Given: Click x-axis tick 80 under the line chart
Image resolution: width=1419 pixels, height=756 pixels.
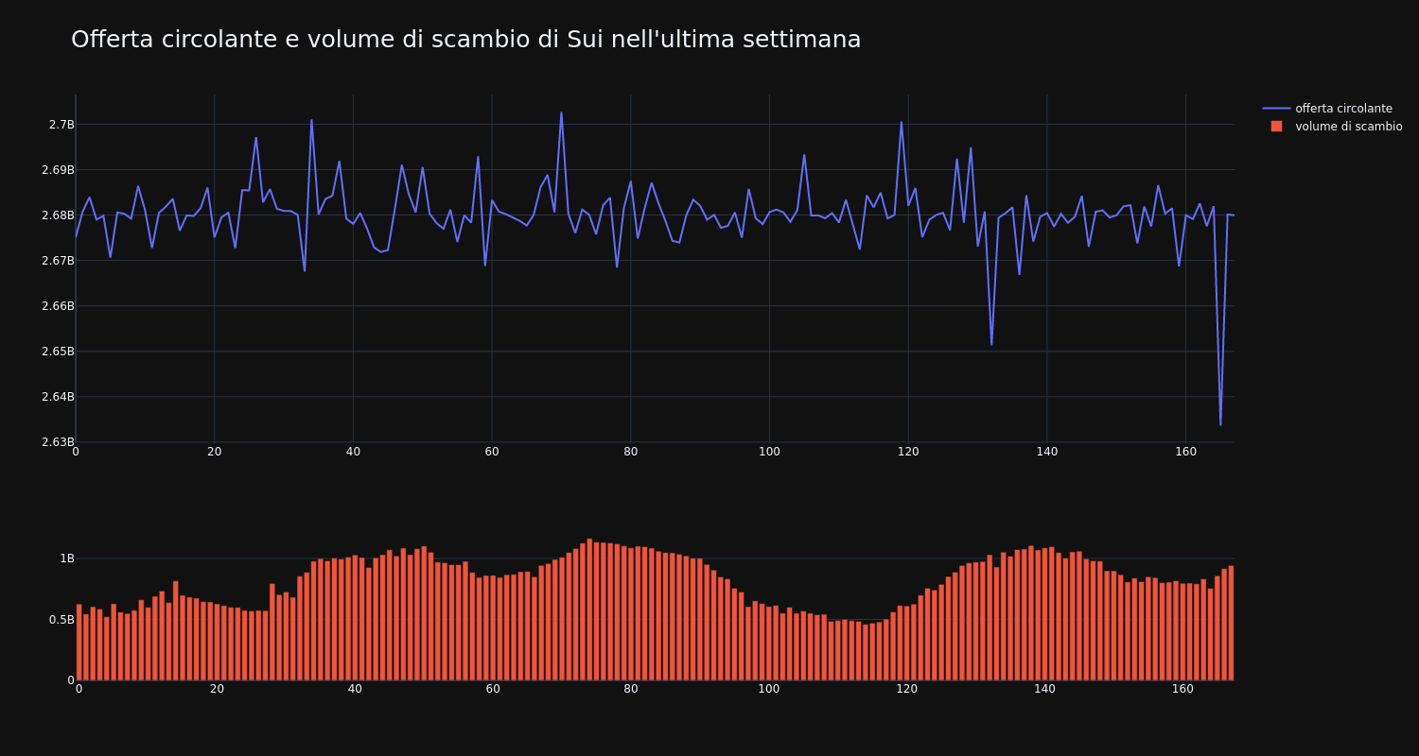Looking at the screenshot, I should (631, 452).
